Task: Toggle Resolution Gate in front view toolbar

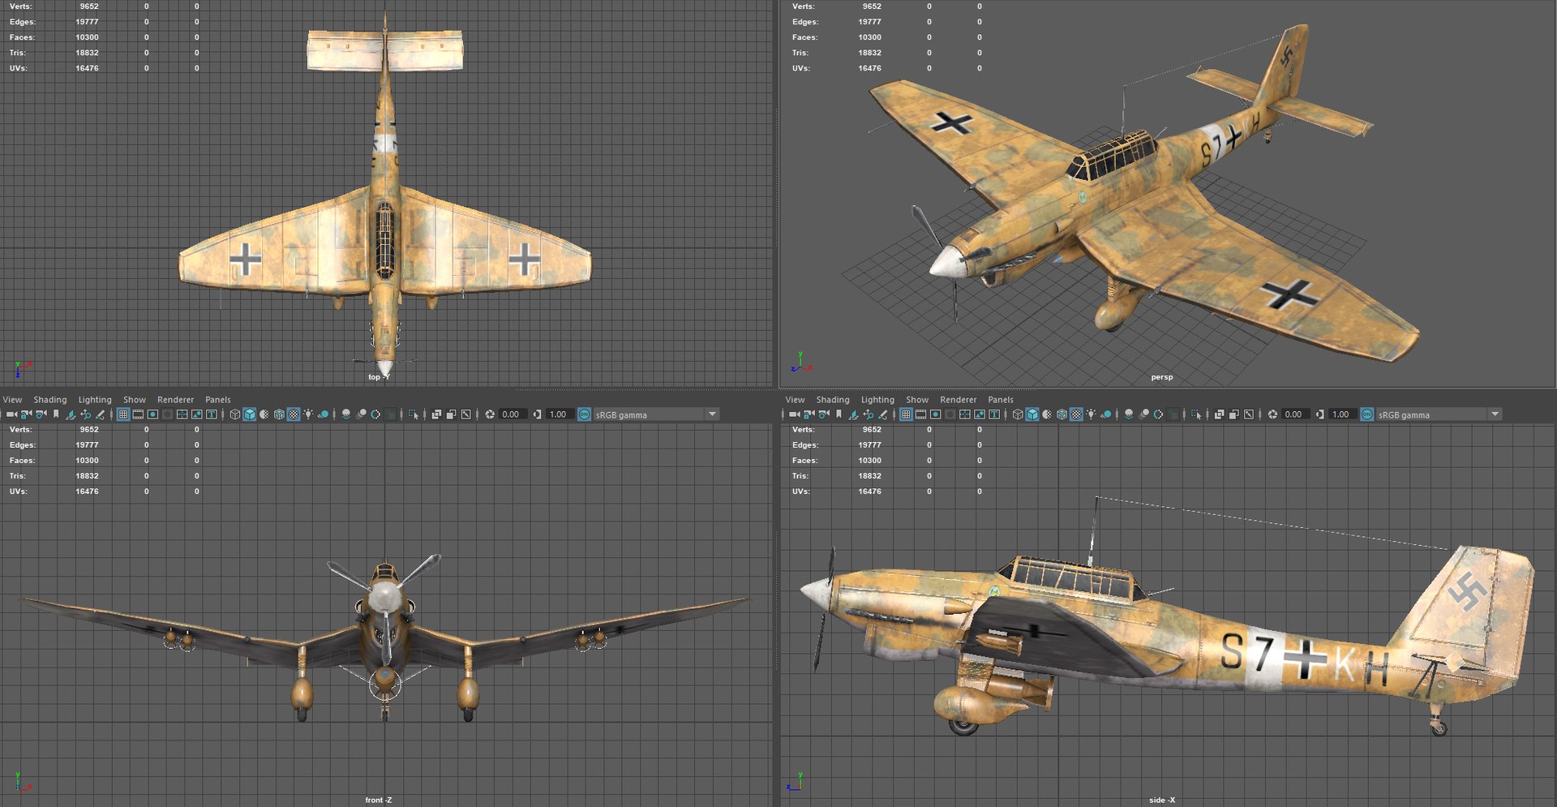Action: click(x=152, y=414)
